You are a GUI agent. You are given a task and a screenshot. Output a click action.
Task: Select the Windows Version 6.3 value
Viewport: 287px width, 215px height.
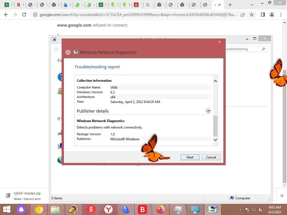coord(112,92)
